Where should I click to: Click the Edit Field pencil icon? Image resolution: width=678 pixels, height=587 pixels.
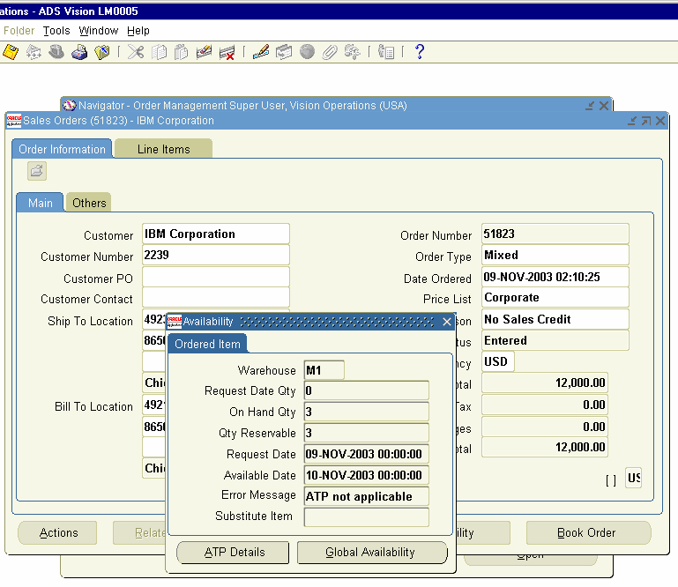(x=261, y=52)
